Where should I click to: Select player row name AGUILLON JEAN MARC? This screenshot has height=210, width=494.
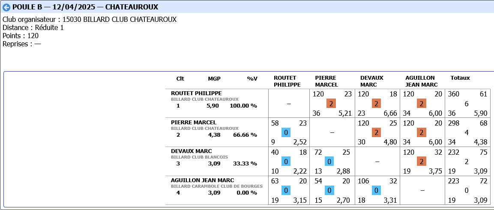coord(203,180)
